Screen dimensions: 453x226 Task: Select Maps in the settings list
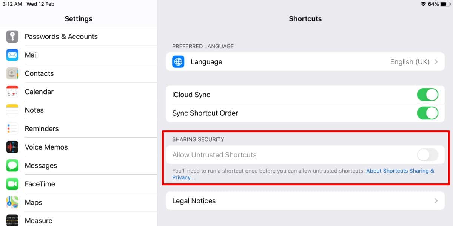coord(34,203)
